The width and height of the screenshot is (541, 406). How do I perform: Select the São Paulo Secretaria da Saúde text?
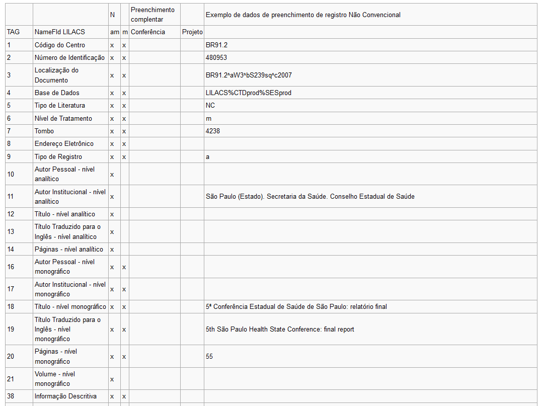coord(310,196)
